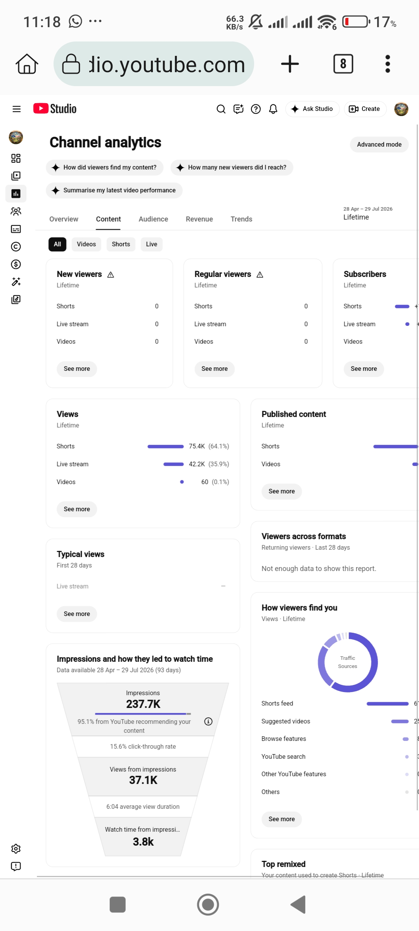This screenshot has height=931, width=419.
Task: Open Content in the left sidebar
Action: click(x=16, y=176)
